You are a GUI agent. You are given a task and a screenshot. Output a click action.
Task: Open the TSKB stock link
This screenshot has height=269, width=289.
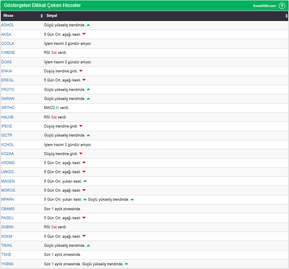click(x=6, y=255)
